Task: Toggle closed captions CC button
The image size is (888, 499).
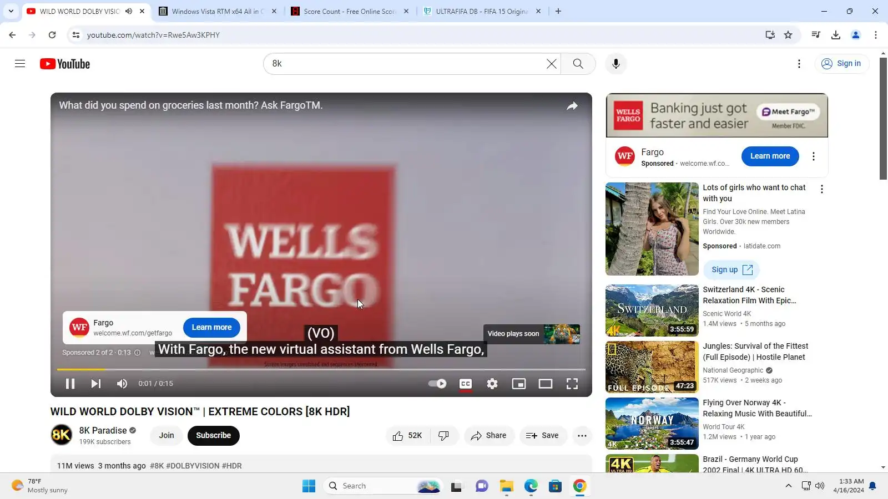Action: [466, 384]
